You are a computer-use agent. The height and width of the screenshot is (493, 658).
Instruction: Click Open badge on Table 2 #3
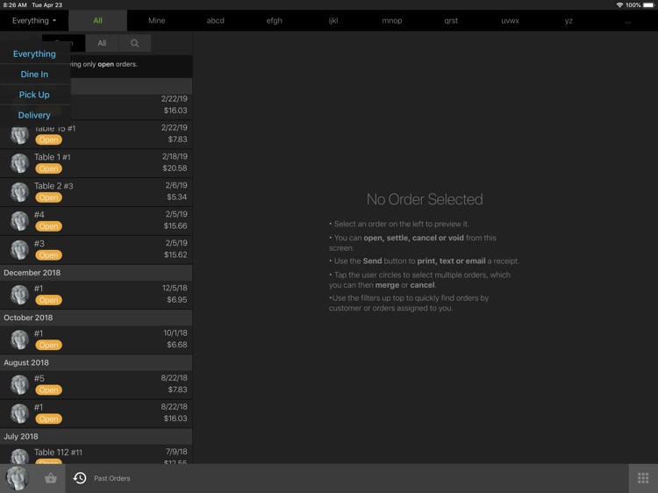click(48, 197)
